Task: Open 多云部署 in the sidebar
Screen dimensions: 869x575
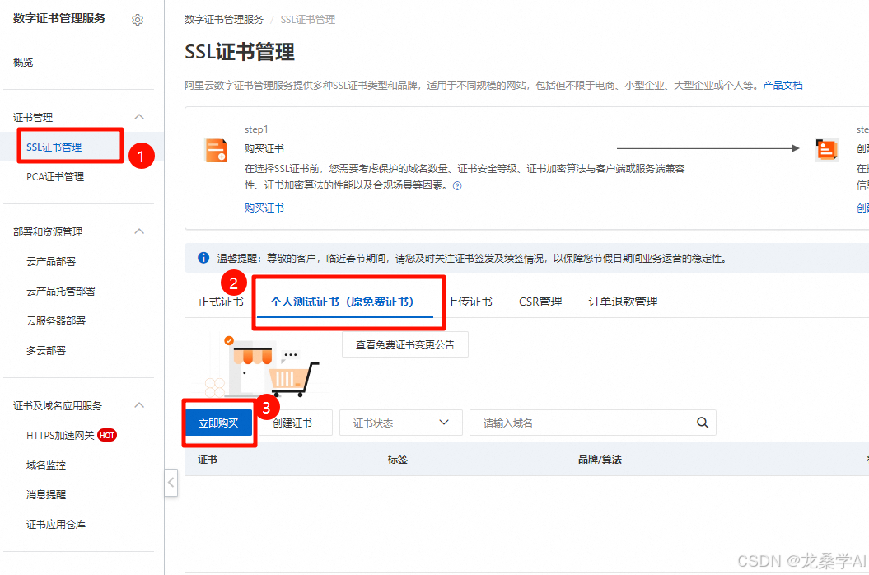Action: [46, 350]
